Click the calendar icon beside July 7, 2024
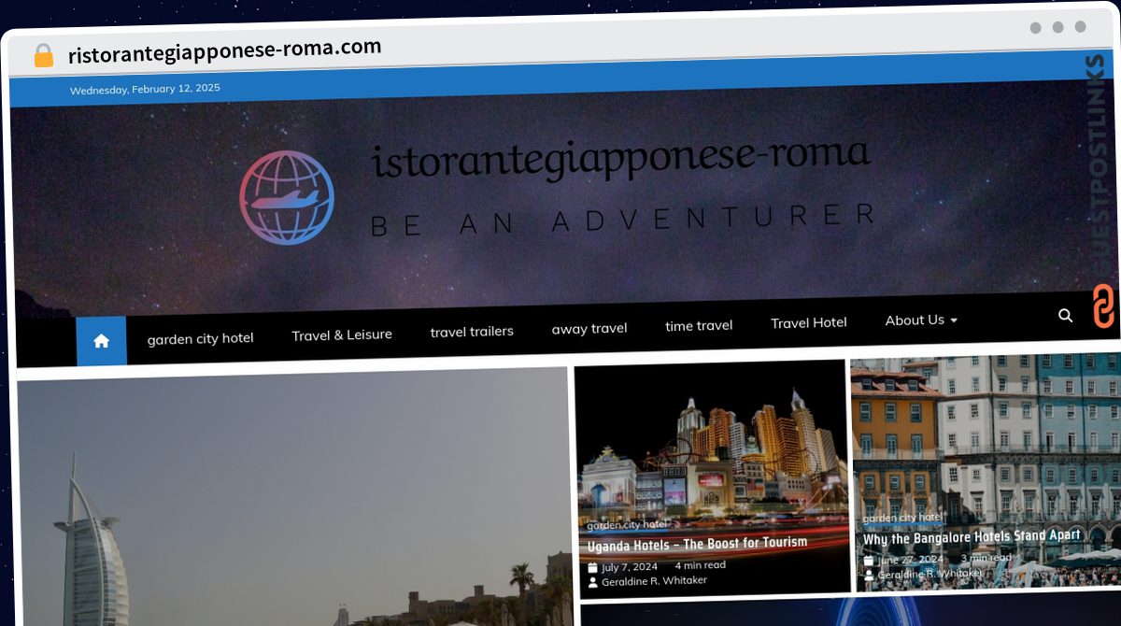This screenshot has width=1121, height=626. [x=592, y=567]
